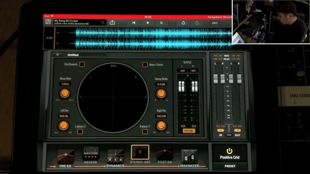Start playback with the play button
310x174 pixels.
(148, 23)
